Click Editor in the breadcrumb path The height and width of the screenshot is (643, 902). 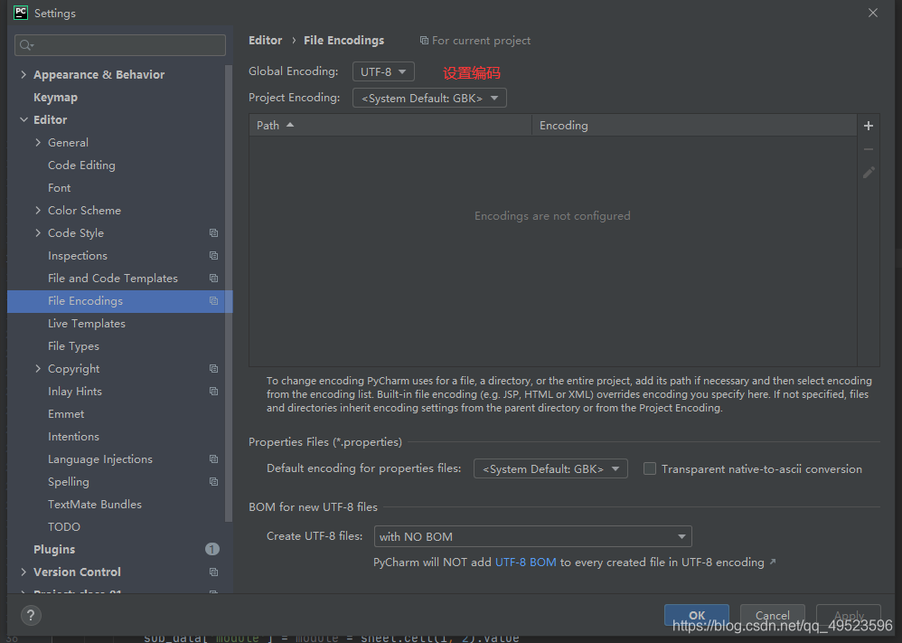(265, 40)
